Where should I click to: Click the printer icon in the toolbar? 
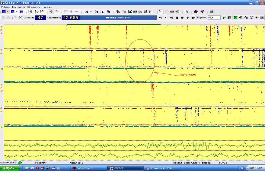coord(196,11)
